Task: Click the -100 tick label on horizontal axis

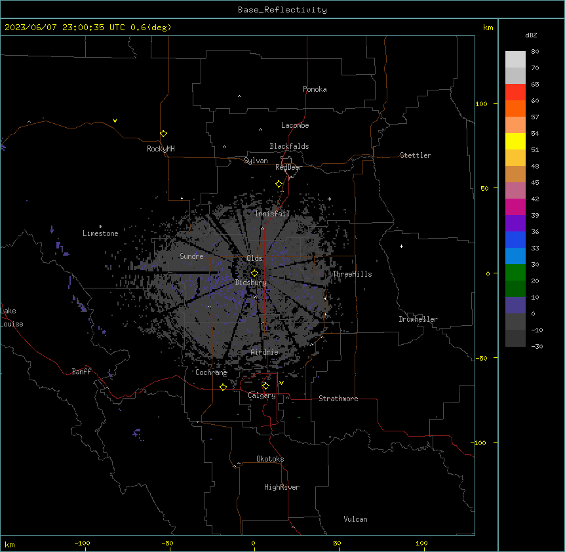Action: [x=82, y=543]
